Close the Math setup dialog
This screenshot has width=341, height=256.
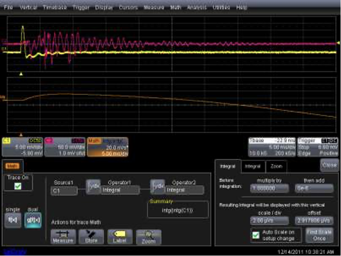[329, 165]
